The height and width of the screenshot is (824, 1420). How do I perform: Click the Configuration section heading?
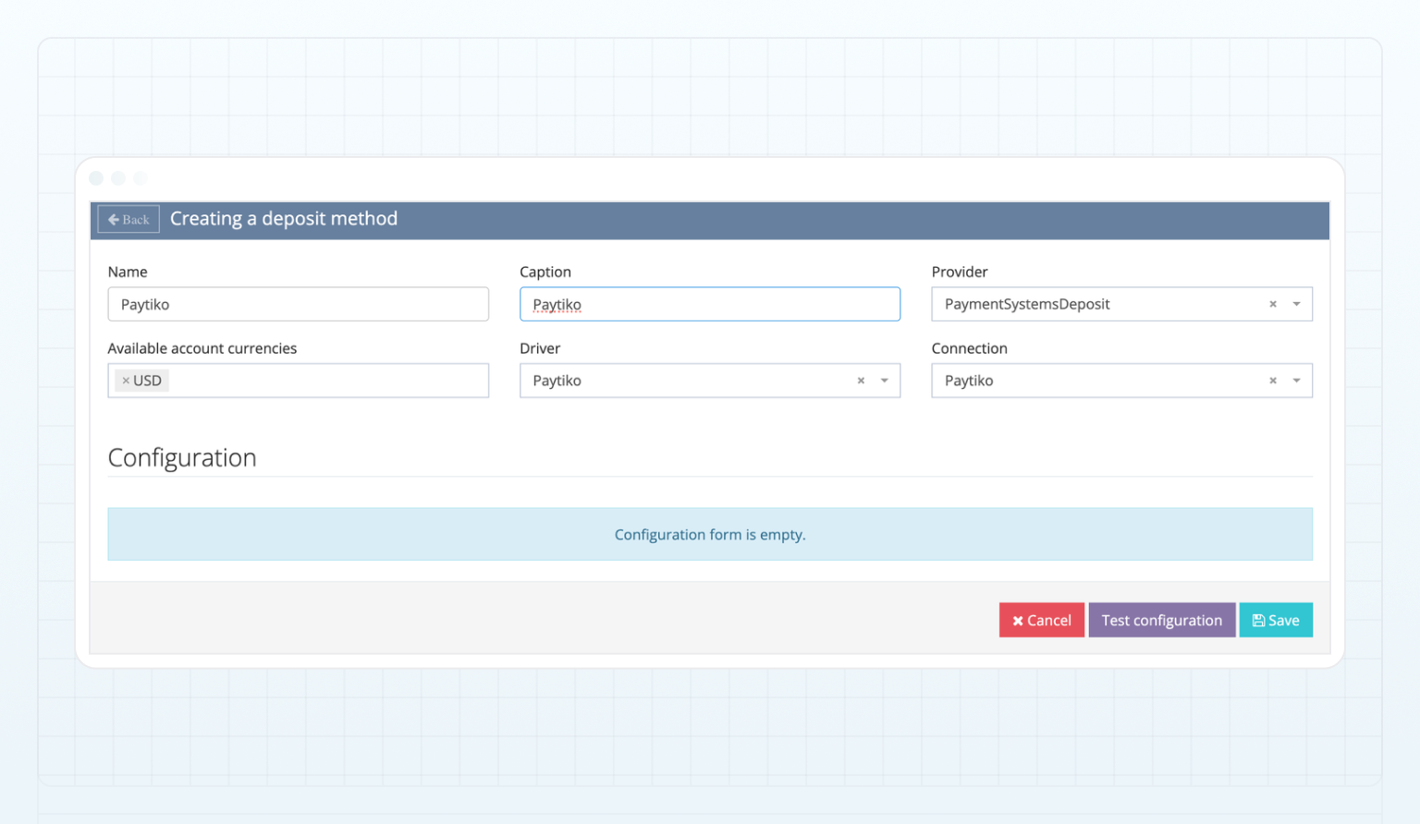point(182,457)
